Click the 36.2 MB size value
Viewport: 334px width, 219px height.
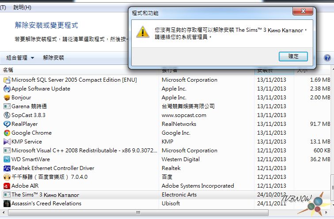320,159
